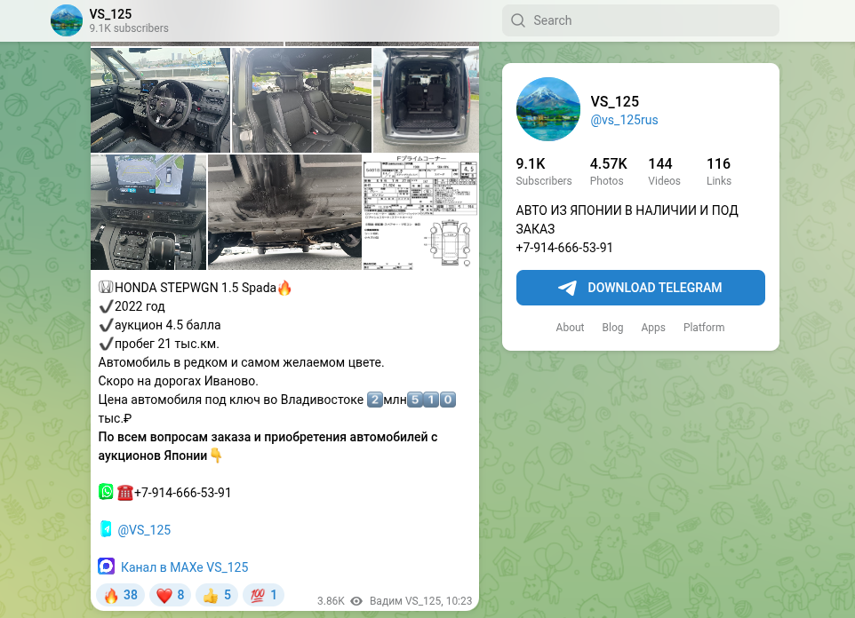Click the Download Telegram button
The height and width of the screenshot is (618, 855).
pos(640,288)
